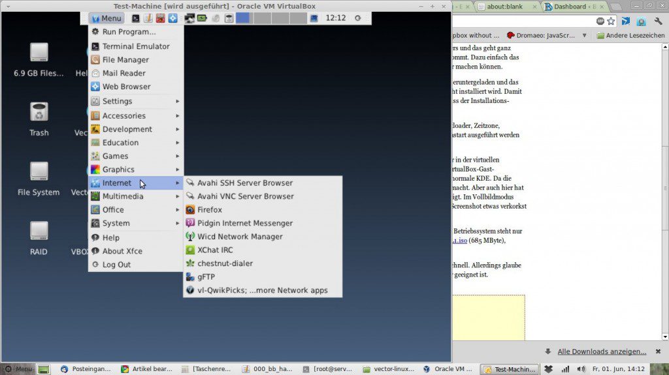Click the Wicd Network Manager icon

tap(190, 237)
